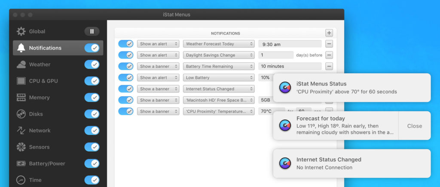This screenshot has width=440, height=187.
Task: Toggle the Low Battery notification switch
Action: (x=126, y=77)
